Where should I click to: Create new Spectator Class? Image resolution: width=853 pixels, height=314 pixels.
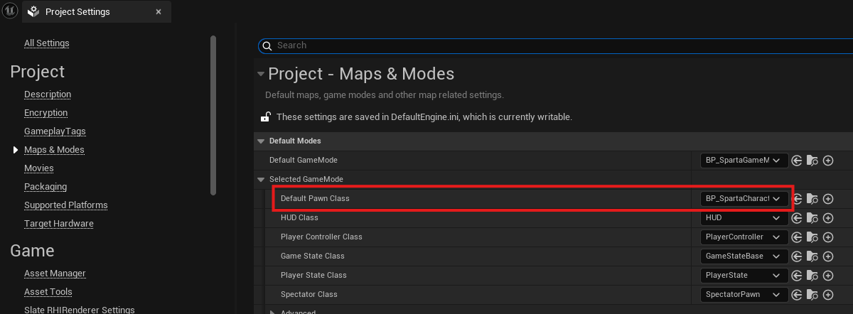[x=828, y=295]
